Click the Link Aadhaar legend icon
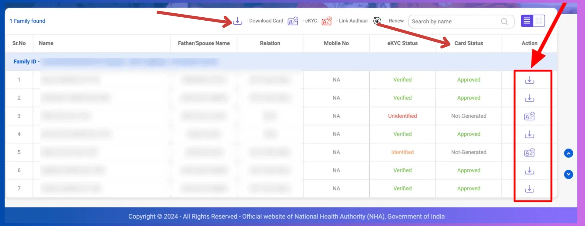This screenshot has width=585, height=226. tap(326, 21)
